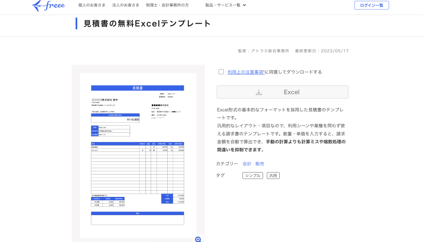Select the シンプル tag

click(252, 175)
